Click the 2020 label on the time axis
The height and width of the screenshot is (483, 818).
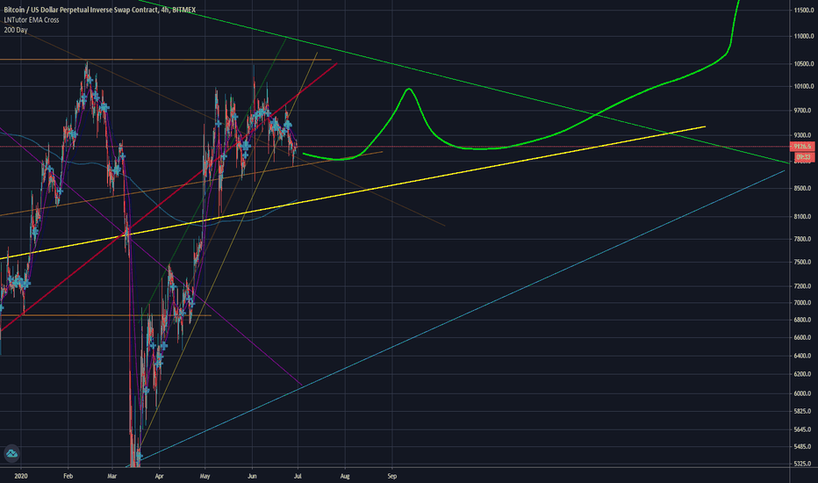[21, 476]
